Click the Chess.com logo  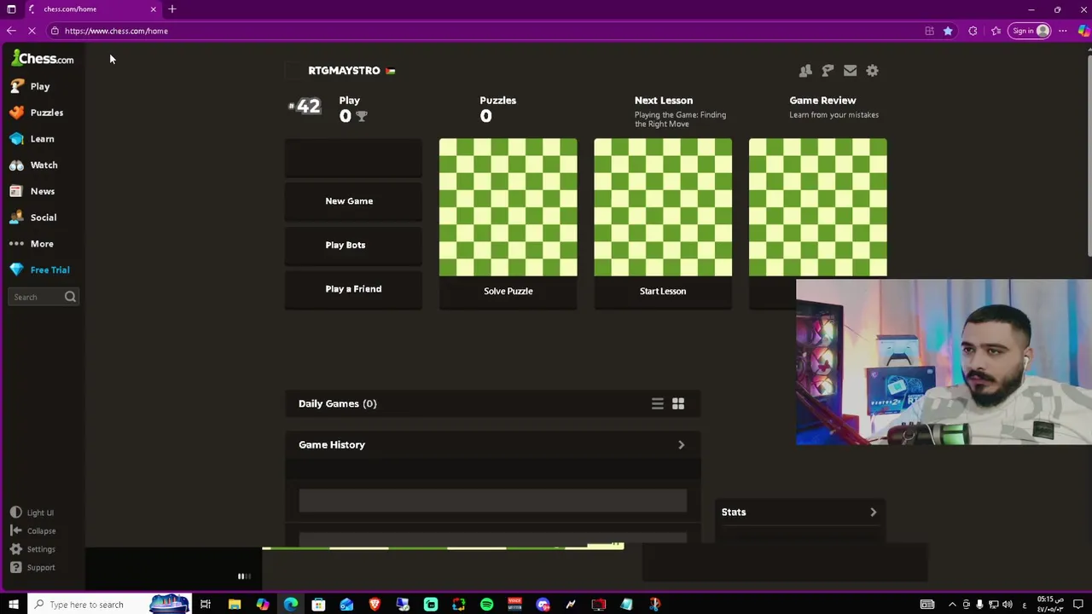[x=43, y=58]
